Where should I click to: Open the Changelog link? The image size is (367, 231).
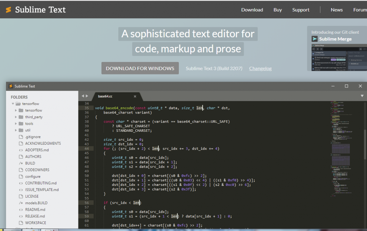click(260, 68)
